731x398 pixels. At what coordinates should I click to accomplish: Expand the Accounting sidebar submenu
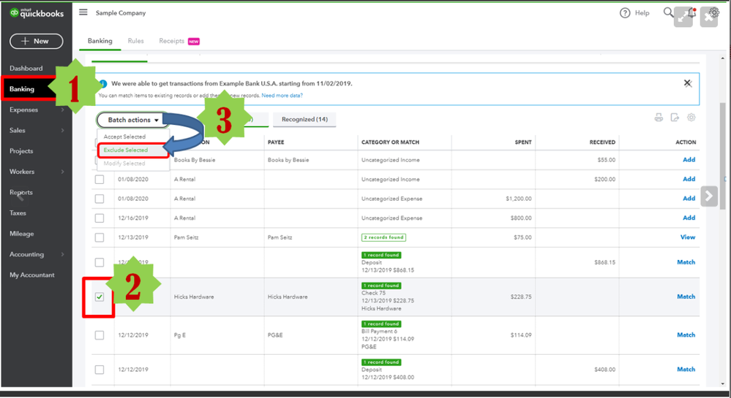click(62, 255)
